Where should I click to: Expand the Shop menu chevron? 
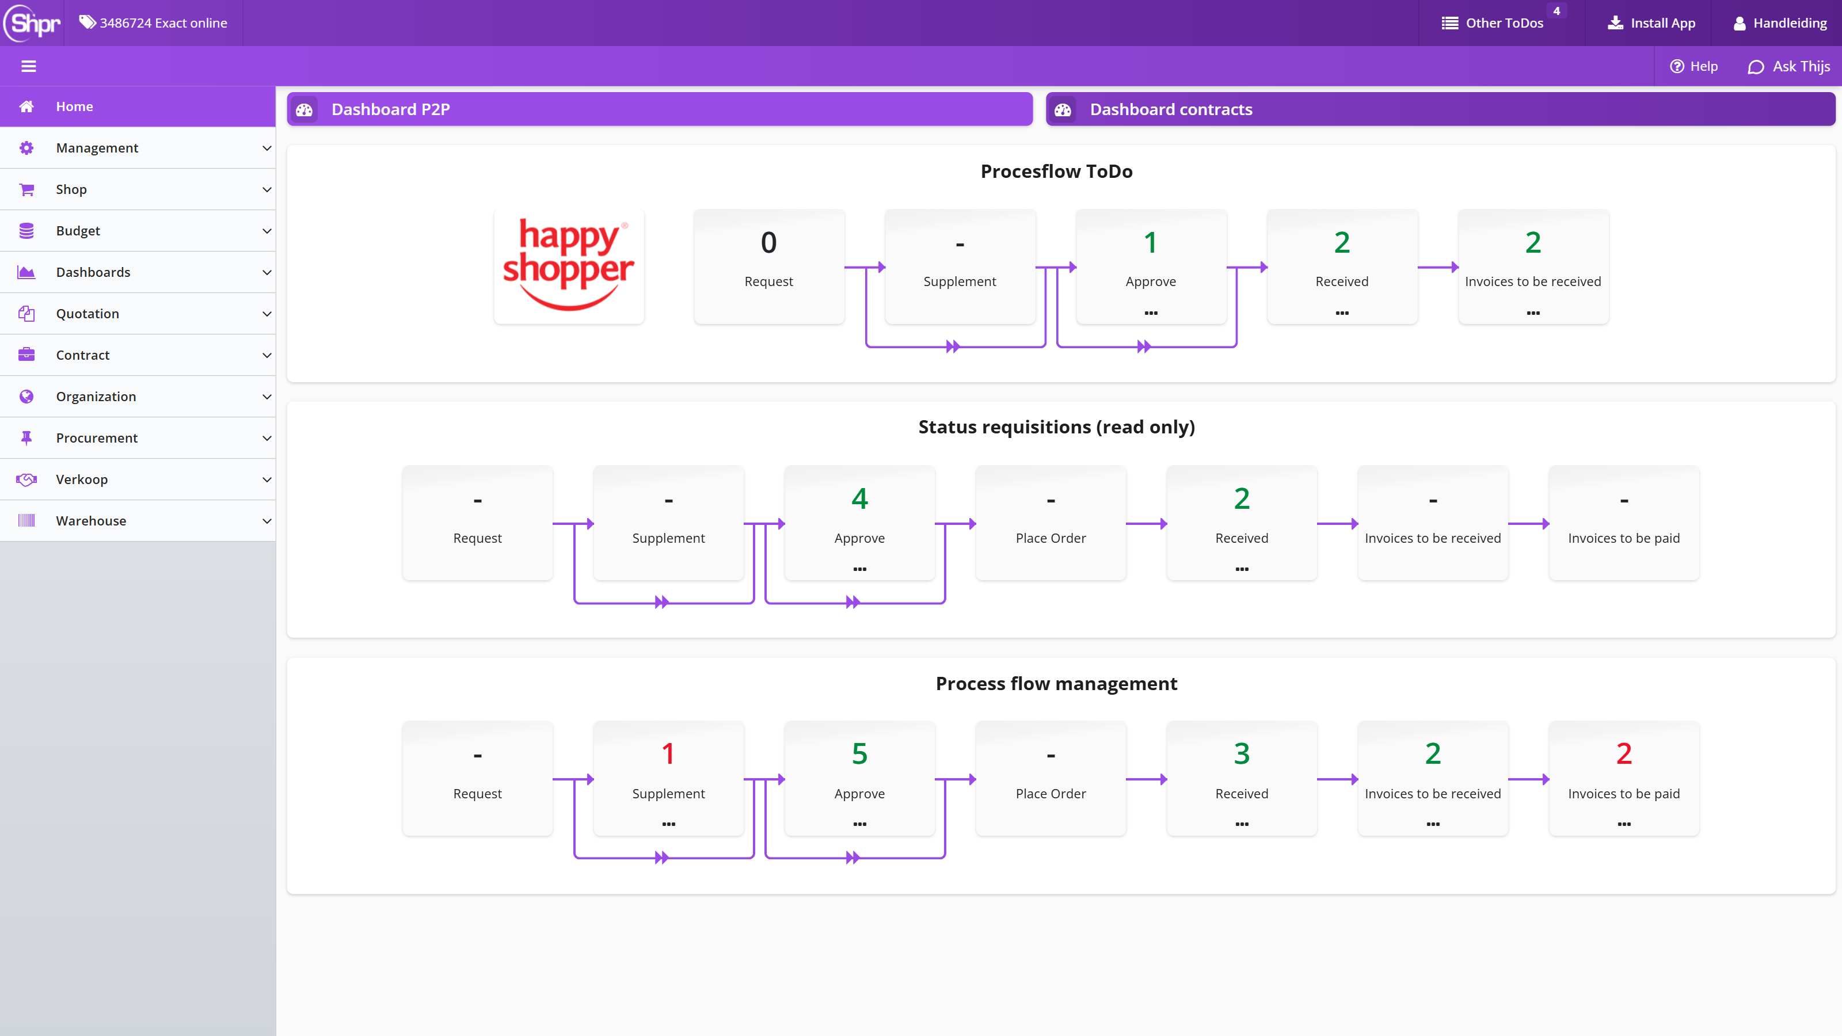(267, 189)
